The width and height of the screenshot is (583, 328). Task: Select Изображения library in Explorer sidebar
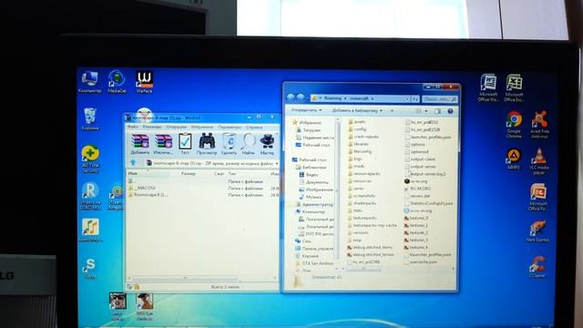(x=316, y=190)
